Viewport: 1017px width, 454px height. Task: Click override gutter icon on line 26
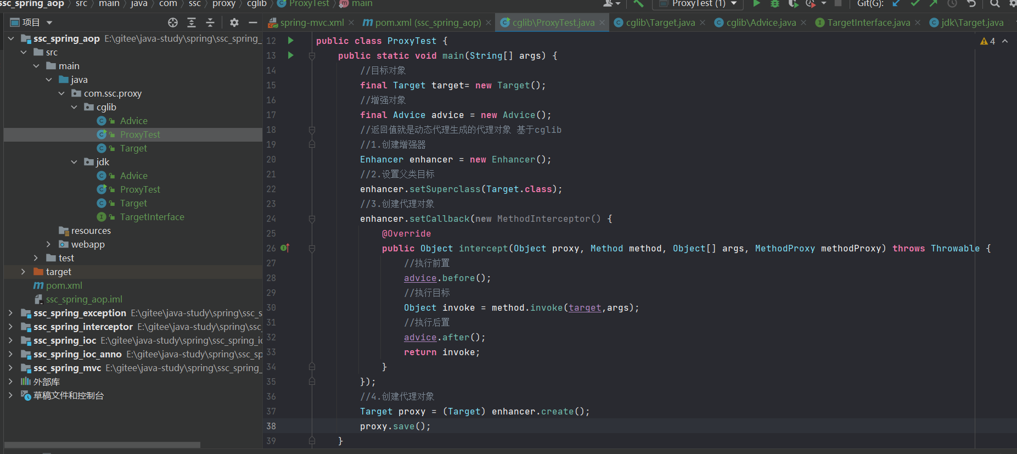click(285, 248)
